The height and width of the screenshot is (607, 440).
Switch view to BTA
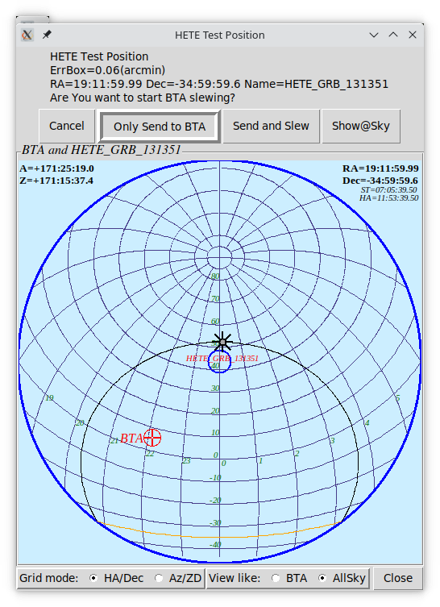tap(276, 578)
